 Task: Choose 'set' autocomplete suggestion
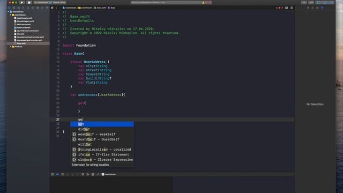coord(102,124)
